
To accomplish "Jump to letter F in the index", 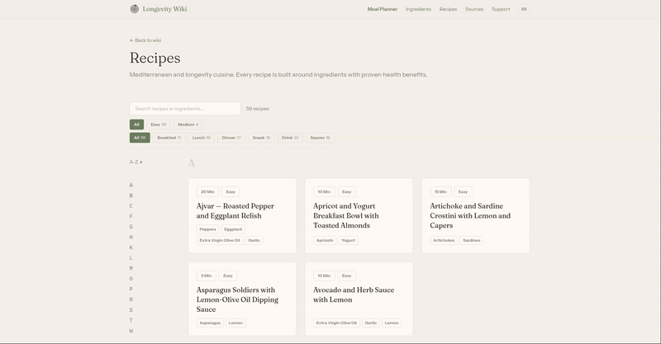I will tap(131, 216).
